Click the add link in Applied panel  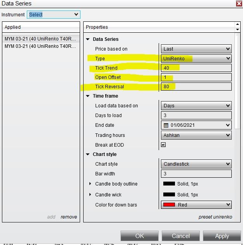coord(51,217)
